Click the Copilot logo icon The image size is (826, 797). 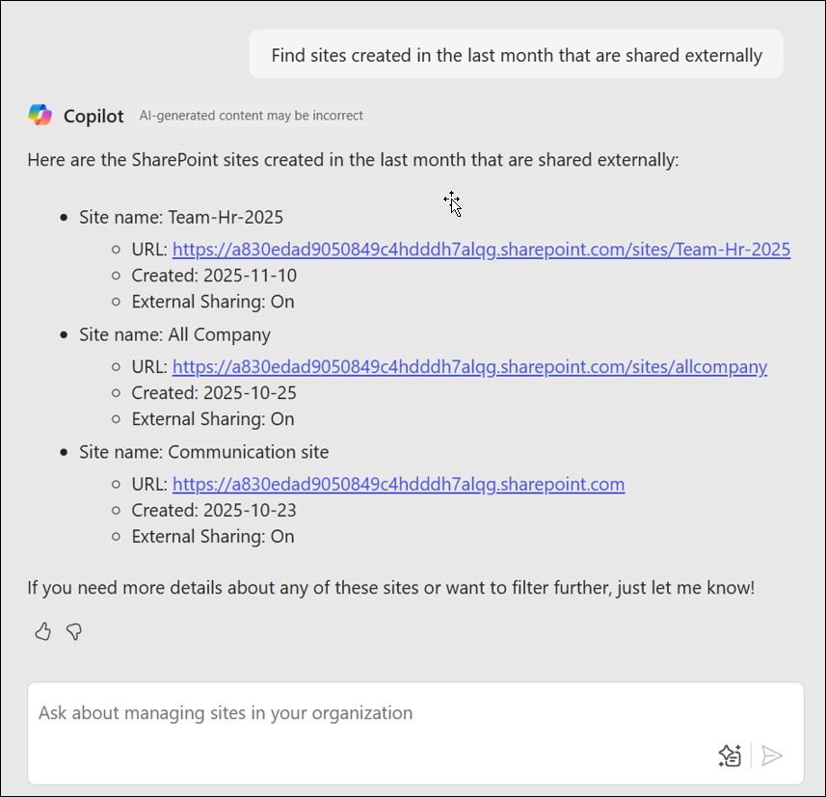pyautogui.click(x=40, y=115)
